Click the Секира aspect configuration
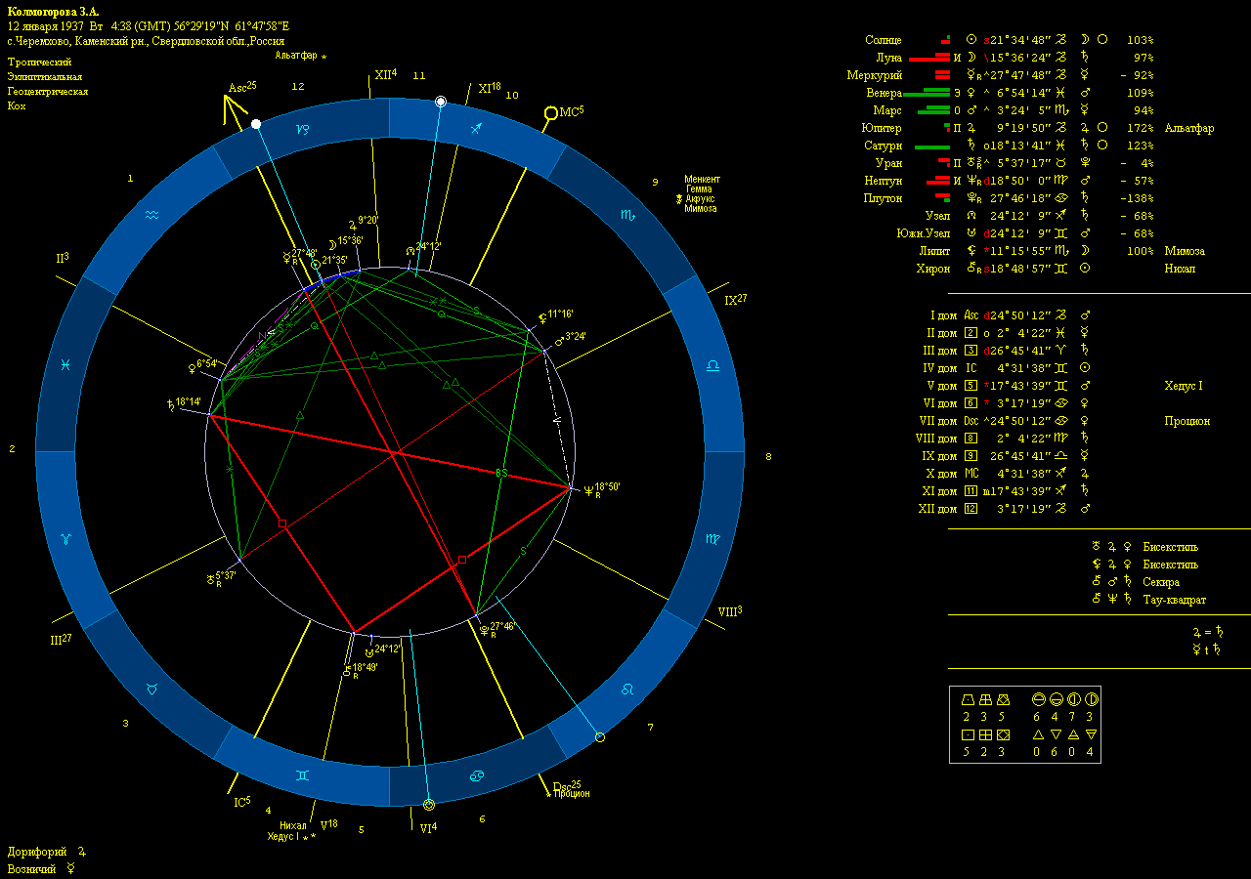Screen dimensions: 1251x879 (x=1161, y=582)
